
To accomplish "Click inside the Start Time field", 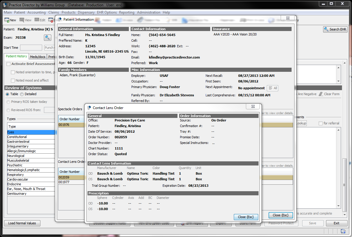I will pyautogui.click(x=31, y=47).
